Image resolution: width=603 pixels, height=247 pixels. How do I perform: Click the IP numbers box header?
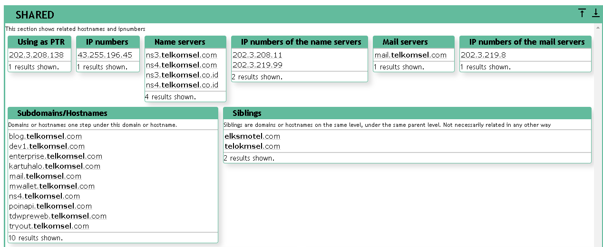[108, 42]
